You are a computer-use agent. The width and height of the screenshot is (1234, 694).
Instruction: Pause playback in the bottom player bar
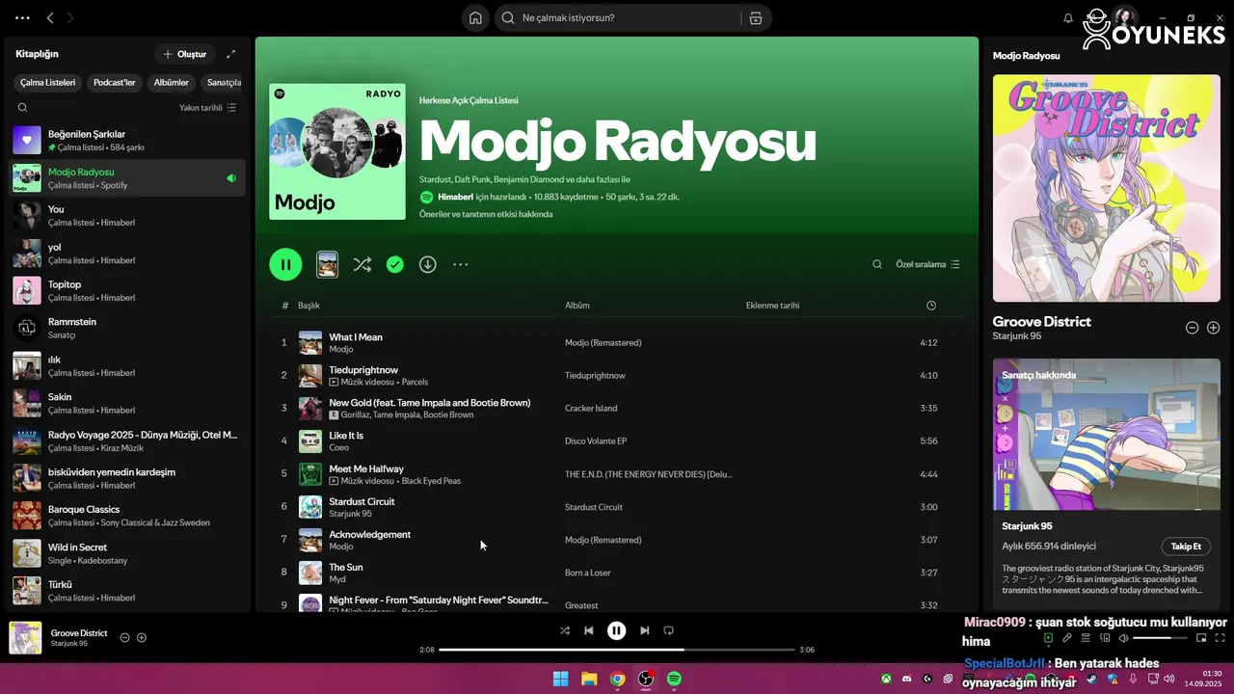pos(617,630)
